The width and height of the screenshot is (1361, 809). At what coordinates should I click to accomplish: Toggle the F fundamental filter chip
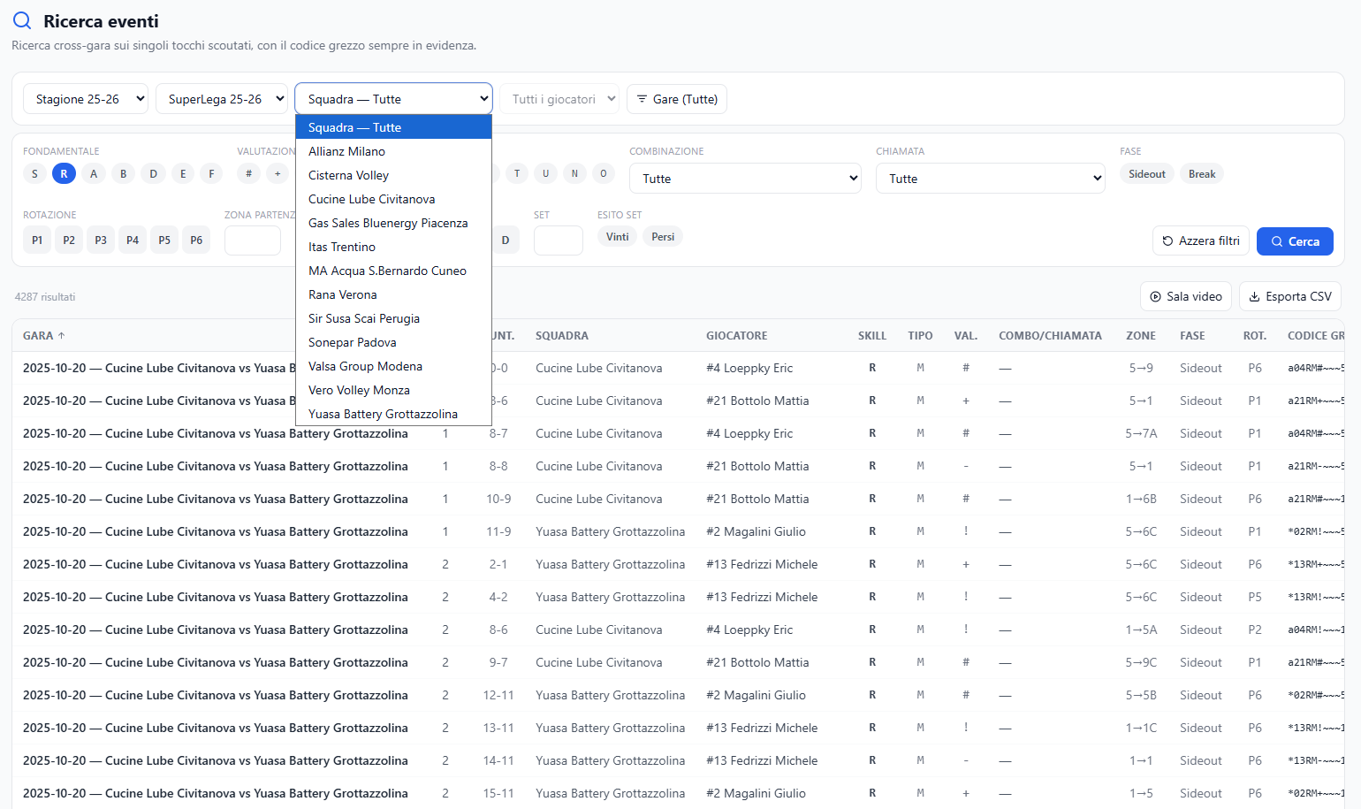pos(211,174)
